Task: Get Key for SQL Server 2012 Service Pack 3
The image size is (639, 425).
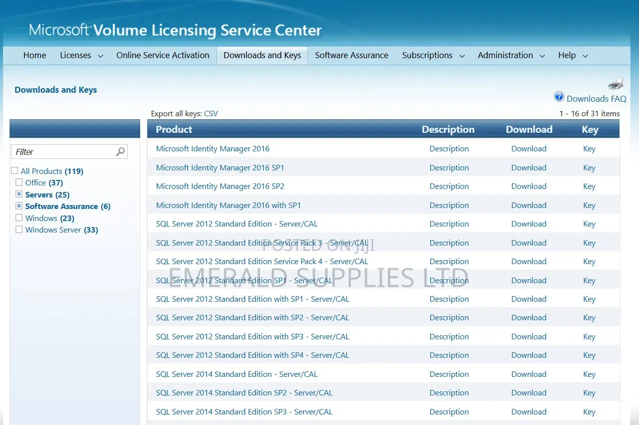Action: (x=589, y=243)
